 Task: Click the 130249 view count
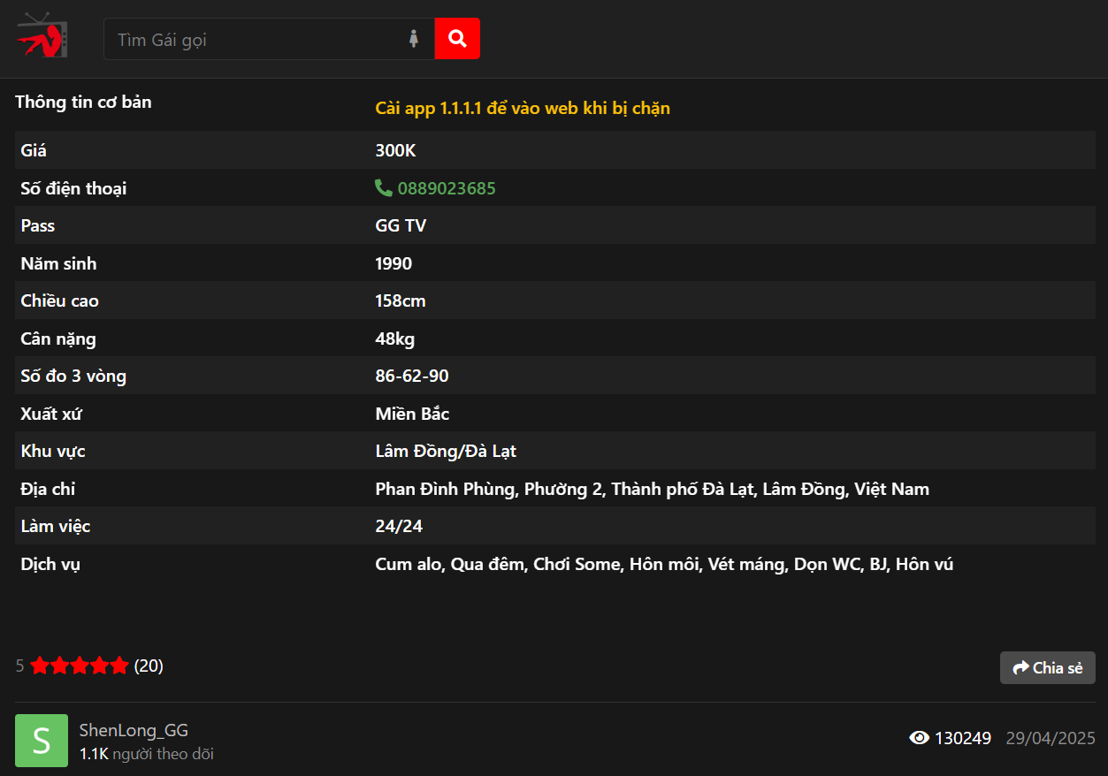tap(963, 738)
